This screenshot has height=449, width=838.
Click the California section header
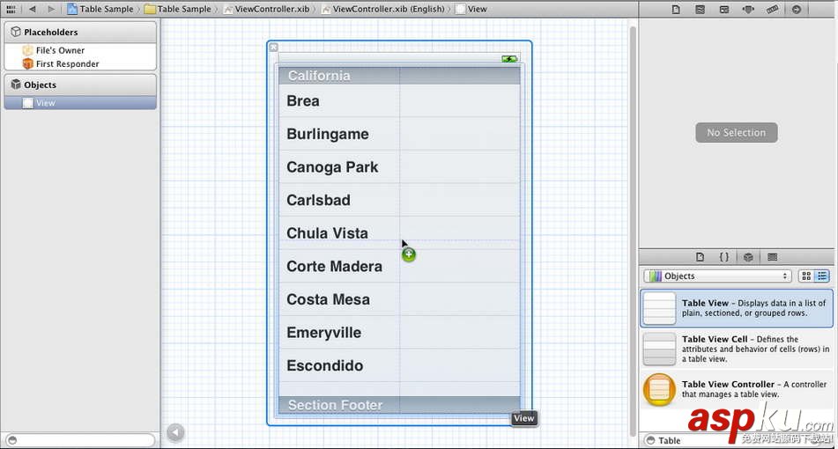399,76
